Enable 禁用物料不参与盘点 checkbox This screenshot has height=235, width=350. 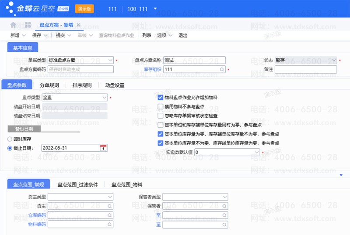coord(160,106)
